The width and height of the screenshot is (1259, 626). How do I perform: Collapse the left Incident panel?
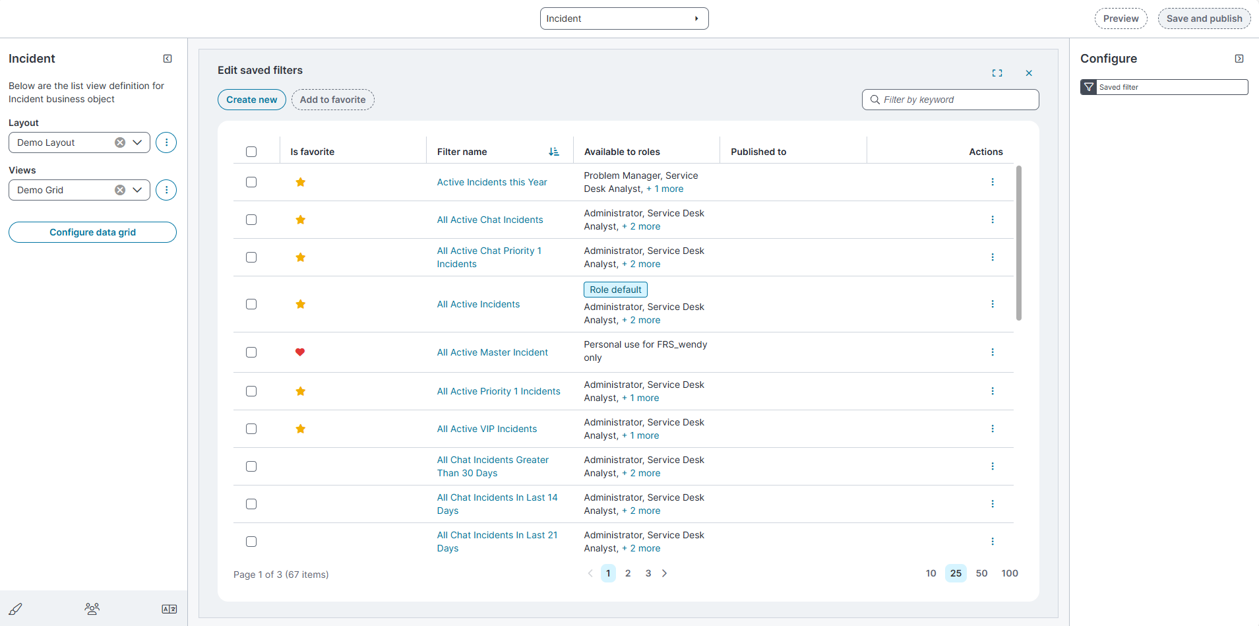[168, 59]
